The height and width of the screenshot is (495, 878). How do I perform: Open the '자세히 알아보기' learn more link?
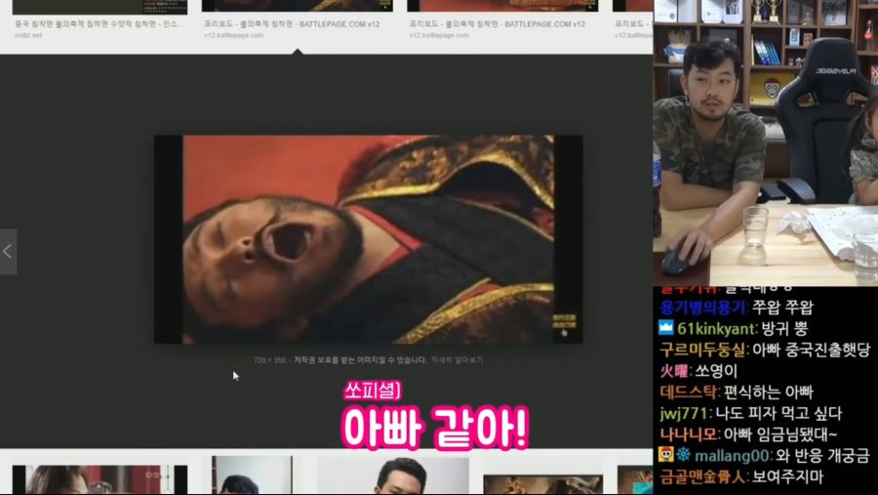point(458,360)
